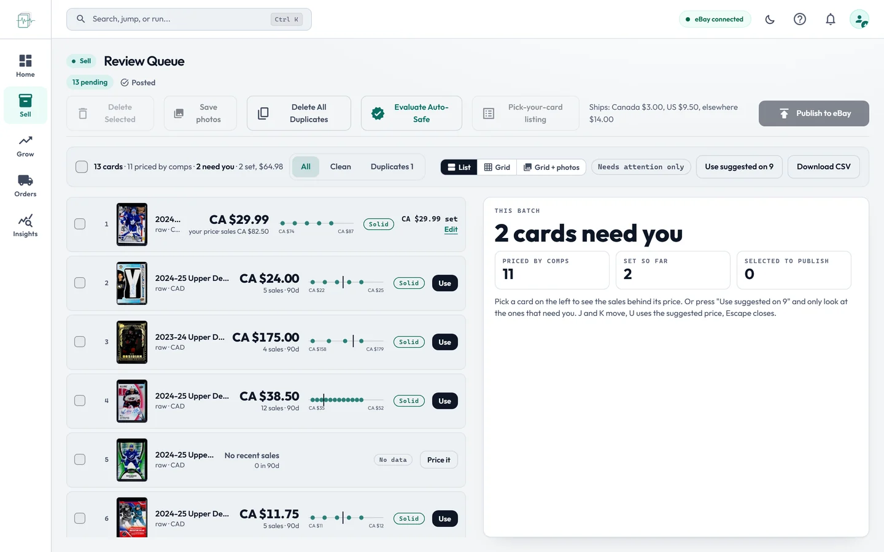This screenshot has width=884, height=552.
Task: Go to the Sell sidebar section
Action: tap(25, 105)
